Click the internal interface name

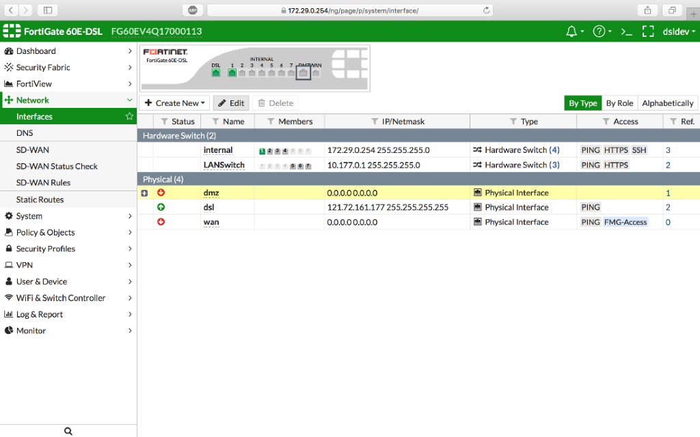(218, 150)
